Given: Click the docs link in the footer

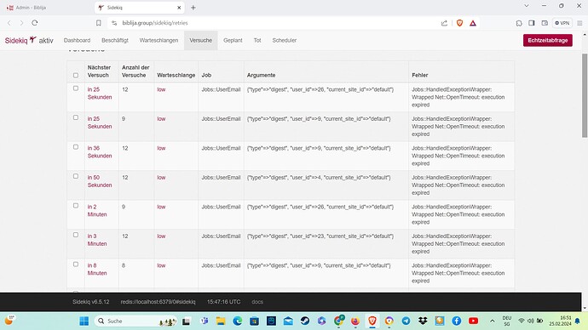Looking at the screenshot, I should tap(257, 302).
